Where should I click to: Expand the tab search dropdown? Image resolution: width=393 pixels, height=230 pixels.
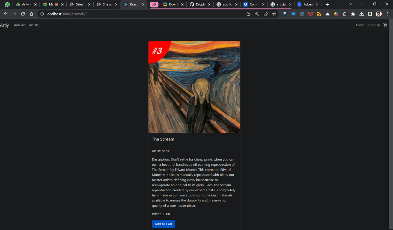pos(350,4)
